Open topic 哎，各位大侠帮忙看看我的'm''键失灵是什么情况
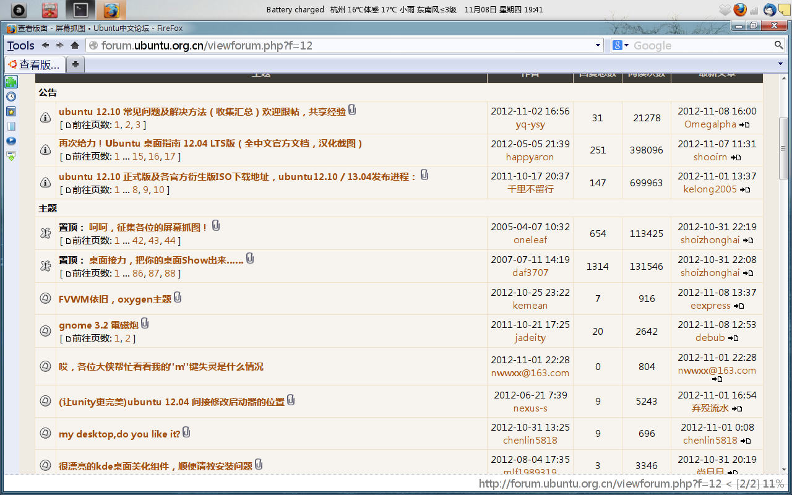Image resolution: width=792 pixels, height=495 pixels. [161, 367]
